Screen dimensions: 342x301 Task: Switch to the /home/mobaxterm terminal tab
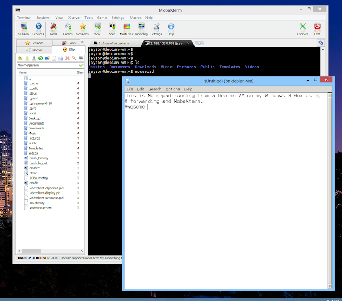click(x=114, y=43)
